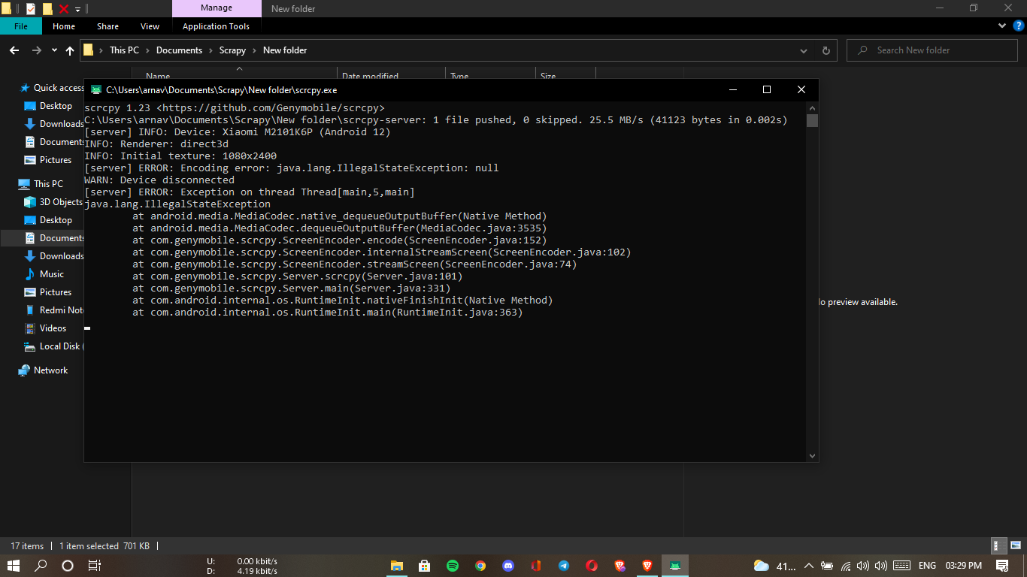Click the console window scrollbar down arrow
The image size is (1027, 577).
point(812,455)
